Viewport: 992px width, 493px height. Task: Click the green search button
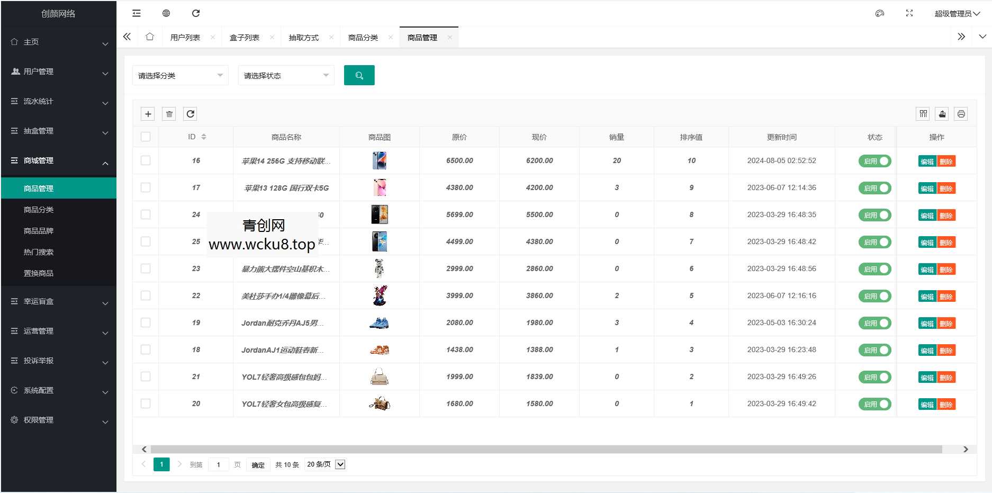[359, 75]
